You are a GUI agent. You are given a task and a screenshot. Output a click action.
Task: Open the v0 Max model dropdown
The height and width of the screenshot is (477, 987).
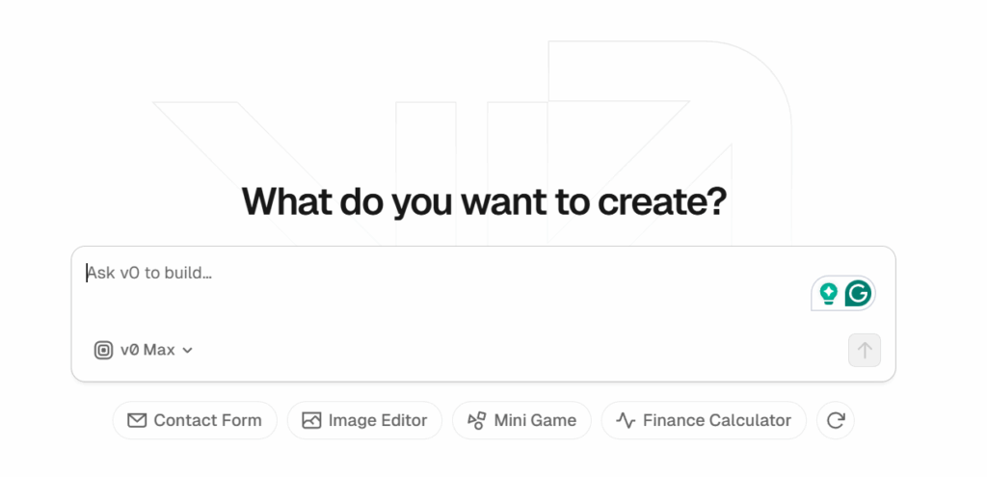(145, 350)
